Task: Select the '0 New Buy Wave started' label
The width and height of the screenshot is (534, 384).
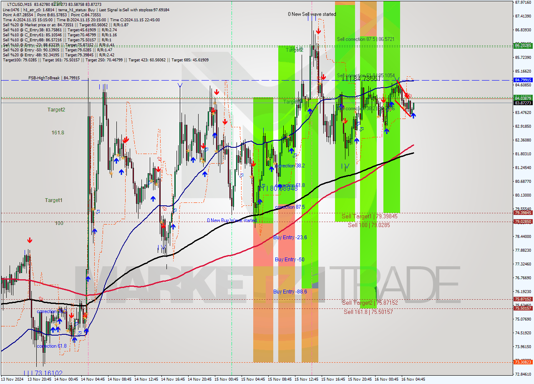Action: [x=232, y=220]
